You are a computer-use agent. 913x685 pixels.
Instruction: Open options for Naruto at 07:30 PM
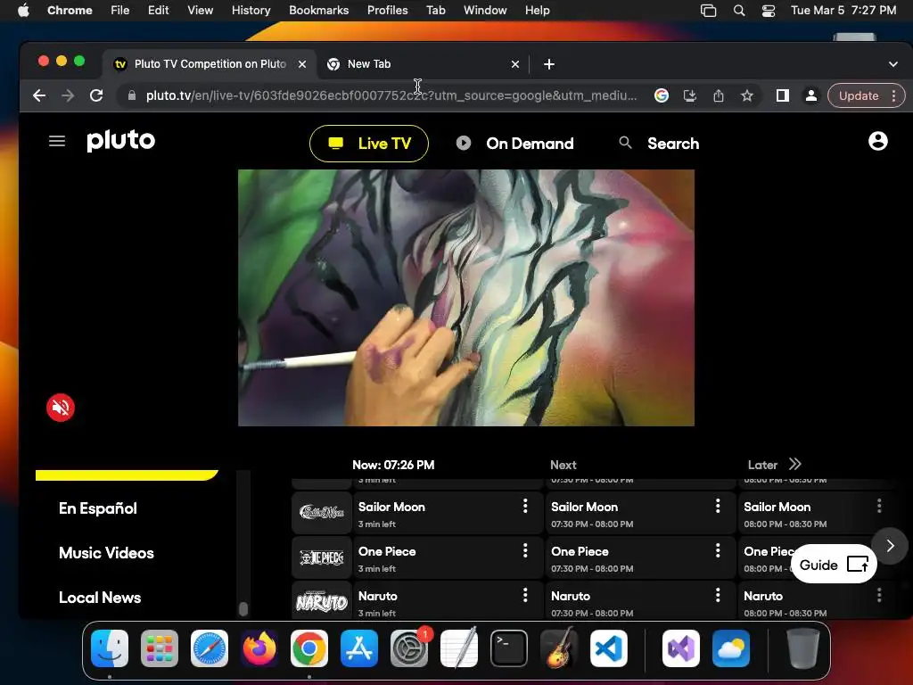(718, 595)
